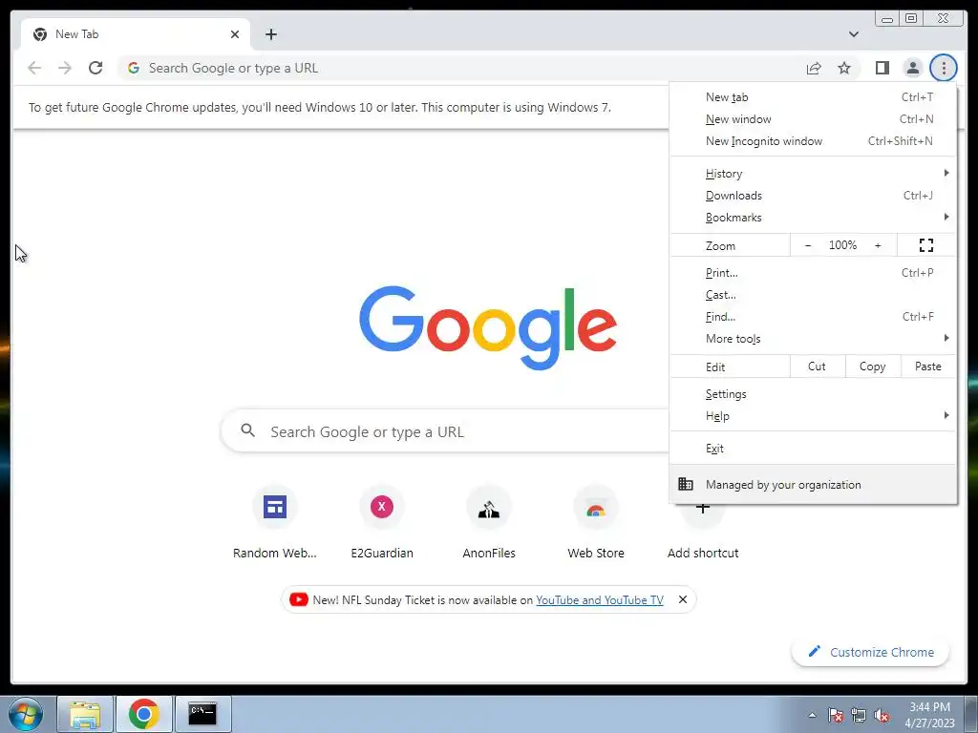This screenshot has height=733, width=978.
Task: Choose New Incognito window
Action: [x=813, y=141]
